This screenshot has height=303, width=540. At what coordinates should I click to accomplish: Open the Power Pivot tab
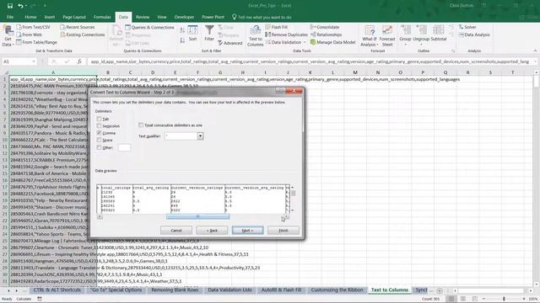tap(213, 17)
